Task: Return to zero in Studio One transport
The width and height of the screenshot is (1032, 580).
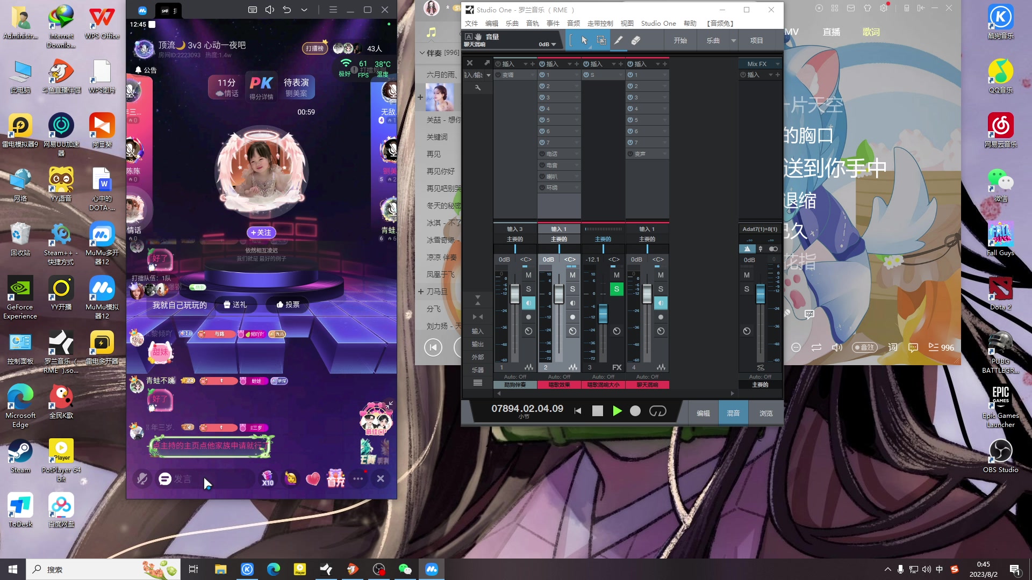Action: coord(578,411)
